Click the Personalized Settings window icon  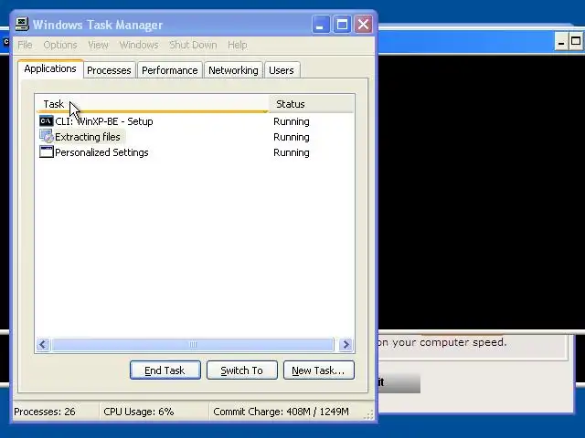47,152
